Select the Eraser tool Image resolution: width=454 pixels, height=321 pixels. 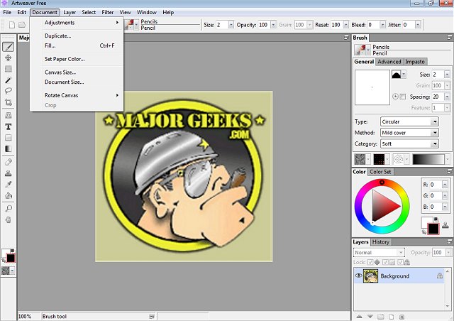coord(9,161)
